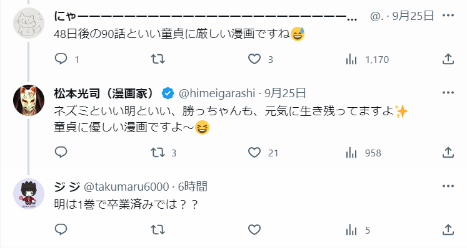The height and width of the screenshot is (248, 467).
Task: Reply to the 48日後 tweet
Action: [61, 59]
